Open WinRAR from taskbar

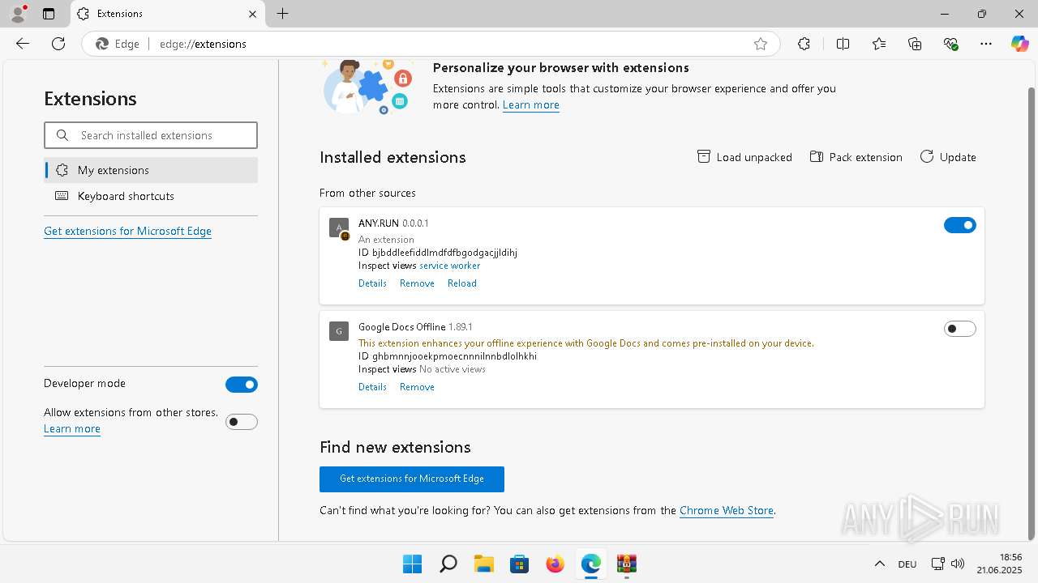click(627, 564)
